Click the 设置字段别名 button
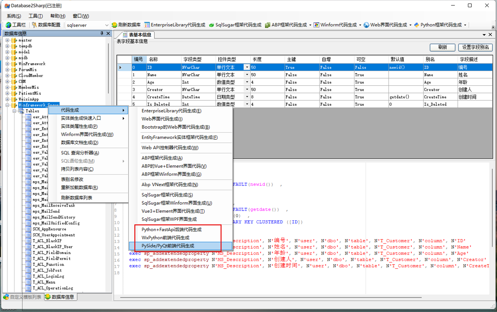 pos(475,47)
